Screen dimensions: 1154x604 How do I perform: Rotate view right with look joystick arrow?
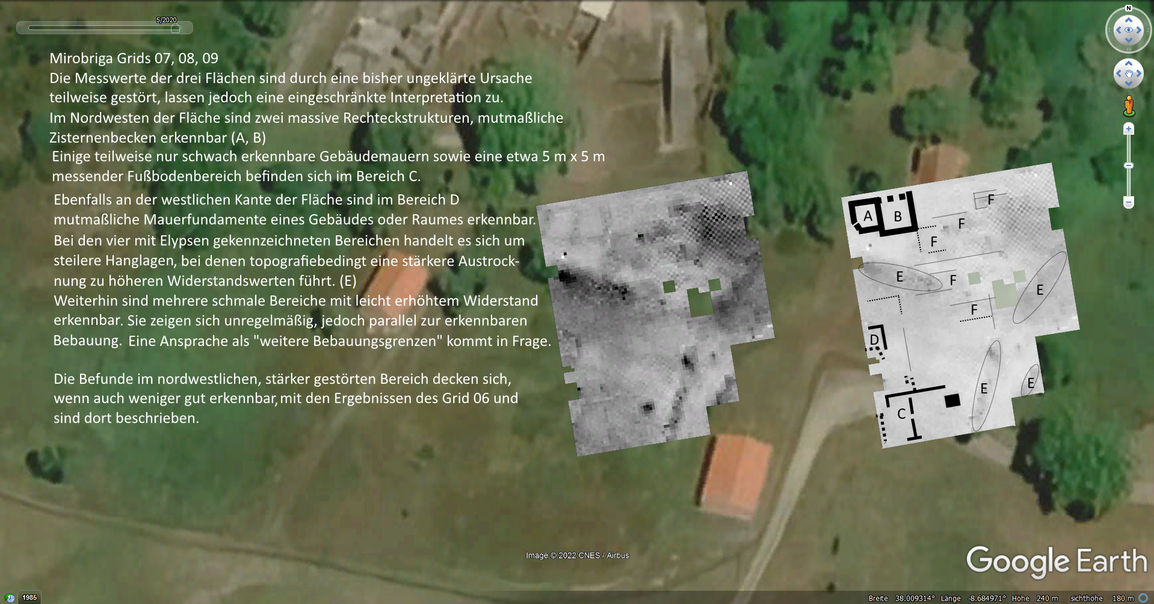[x=1140, y=30]
